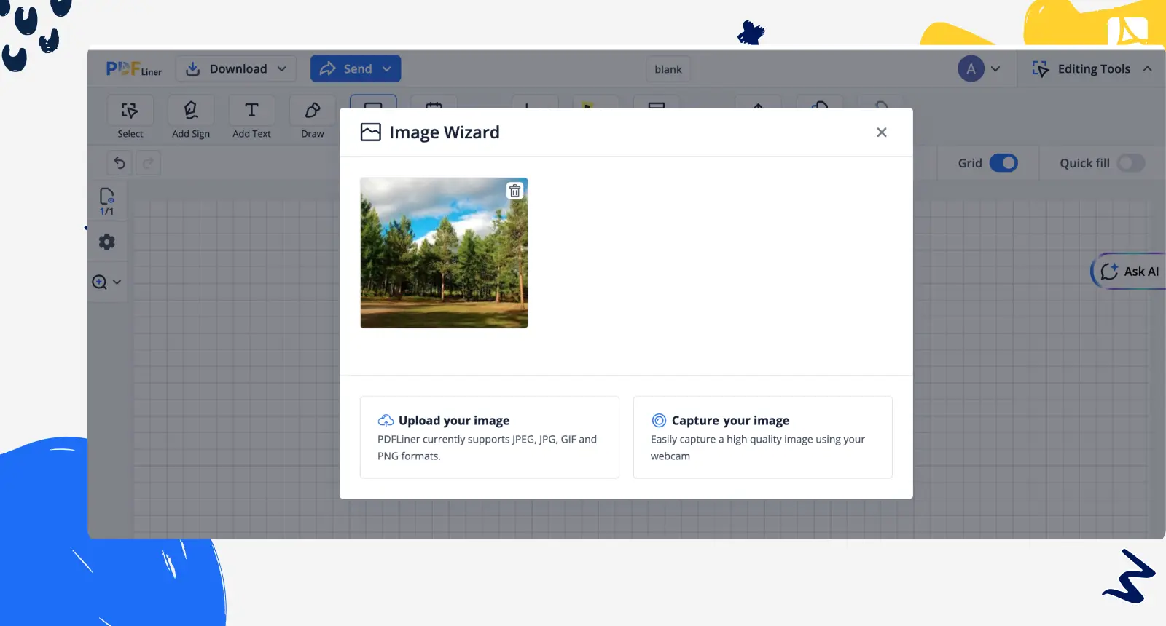Enable the Quick fill switch
Screen dimensions: 1166x626
(1130, 163)
